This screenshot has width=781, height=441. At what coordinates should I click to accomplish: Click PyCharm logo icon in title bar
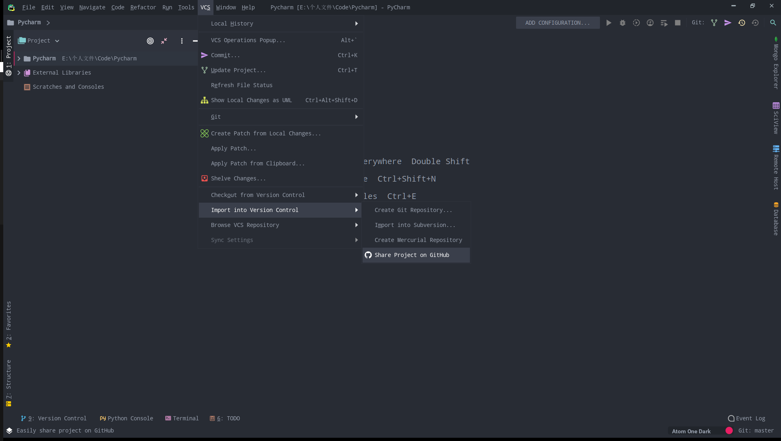coord(11,7)
